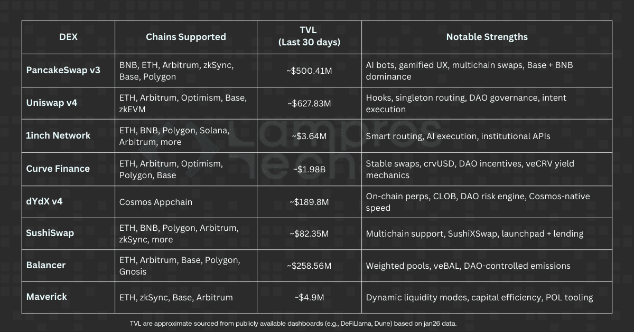Click the ~$1.98B TVL value
Screen dimensions: 634x332
pos(309,169)
